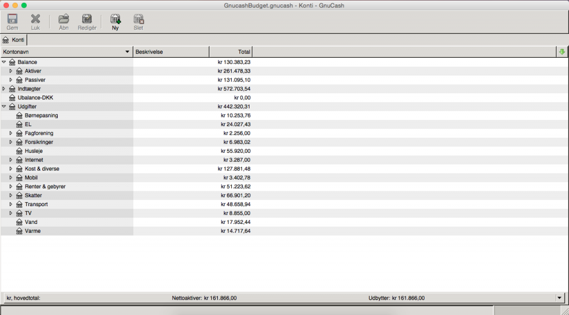Select the EL account icon

point(19,124)
